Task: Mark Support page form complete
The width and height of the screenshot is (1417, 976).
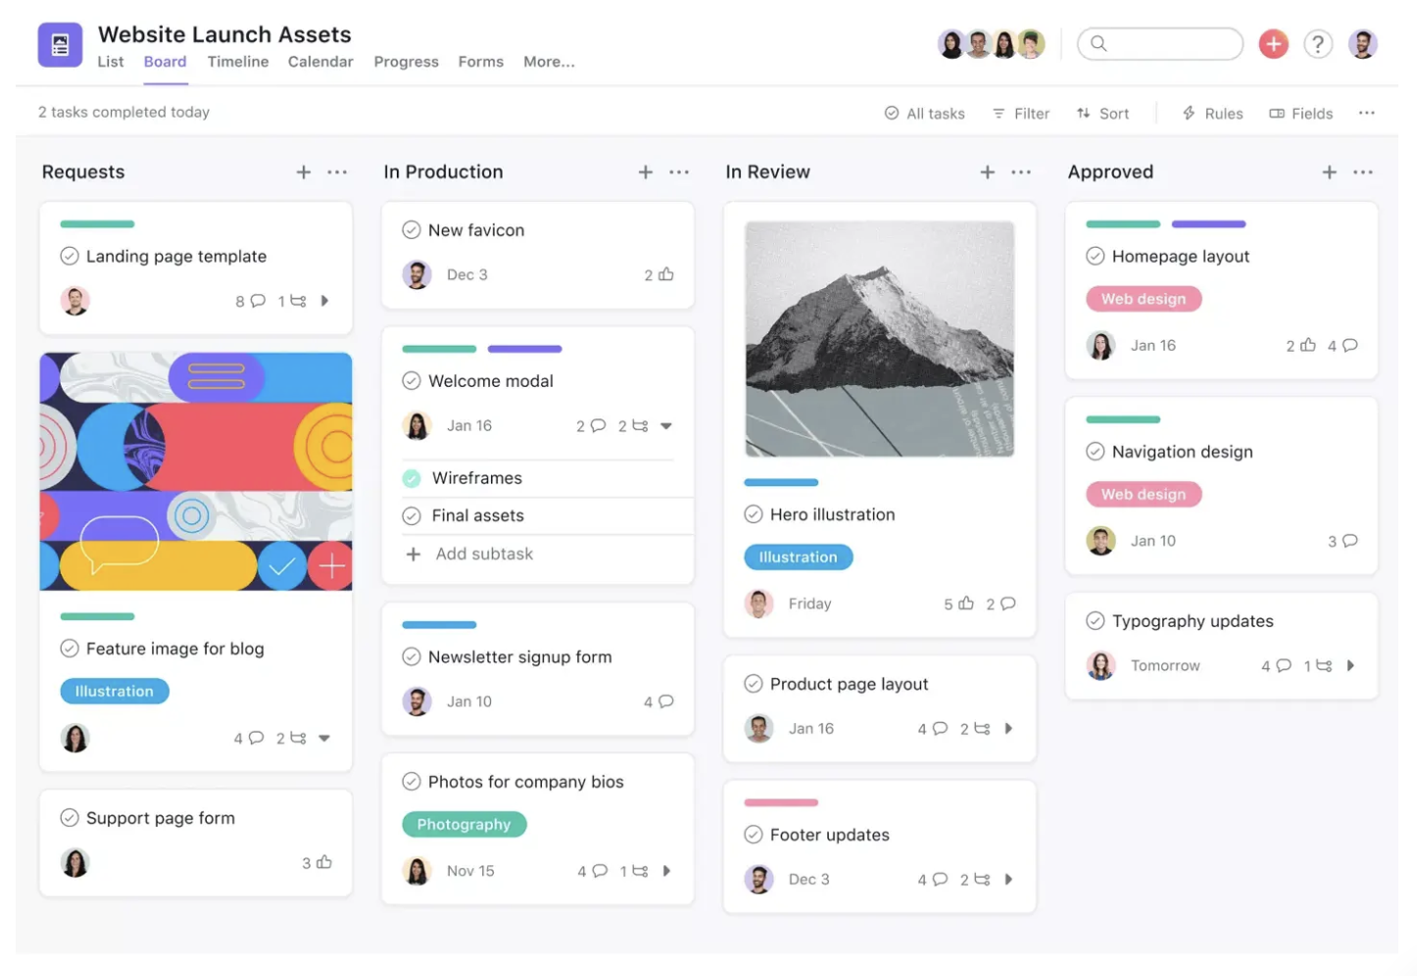Action: click(70, 818)
